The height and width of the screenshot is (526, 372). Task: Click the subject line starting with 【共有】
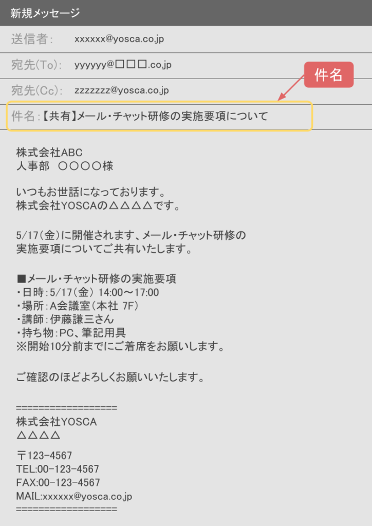coord(156,117)
